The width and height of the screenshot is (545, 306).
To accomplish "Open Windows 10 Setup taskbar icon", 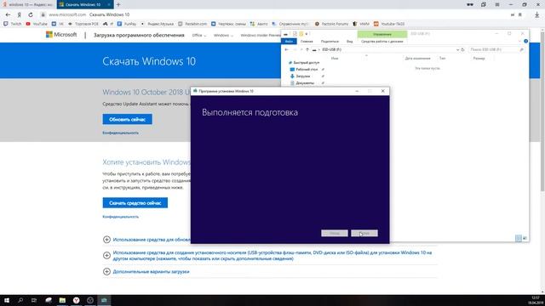I will tap(104, 300).
